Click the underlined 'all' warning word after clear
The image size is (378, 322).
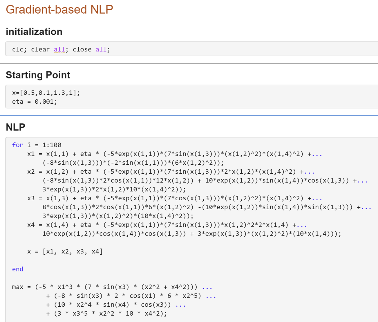coord(59,49)
